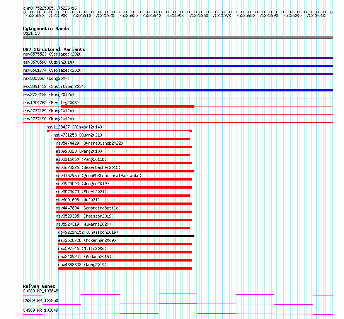Viewport: 344px width, 319px height.
Task: Open variant nsv4388832 (Wong2019)
Action: click(x=82, y=265)
